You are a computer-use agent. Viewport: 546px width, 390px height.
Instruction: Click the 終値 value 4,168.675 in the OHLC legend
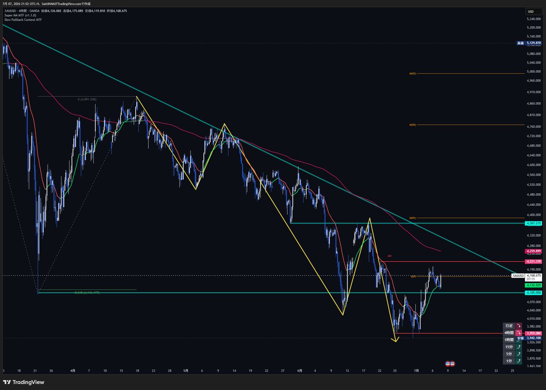(120, 11)
